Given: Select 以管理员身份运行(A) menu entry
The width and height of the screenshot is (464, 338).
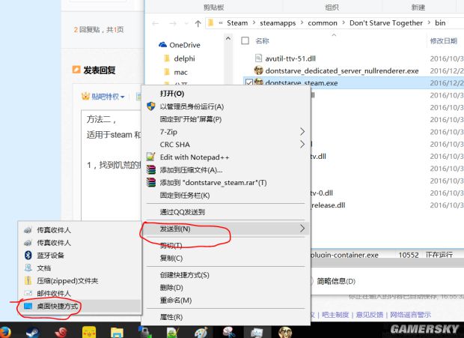Looking at the screenshot, I should click(x=226, y=106).
